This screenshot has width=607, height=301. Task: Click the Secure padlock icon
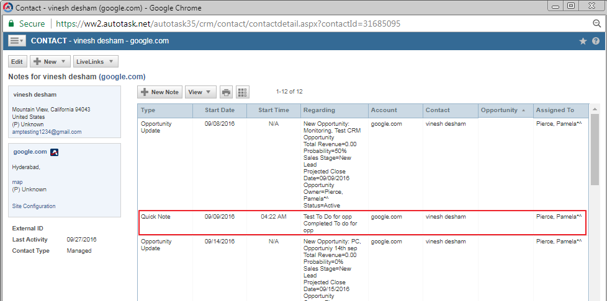pos(11,24)
